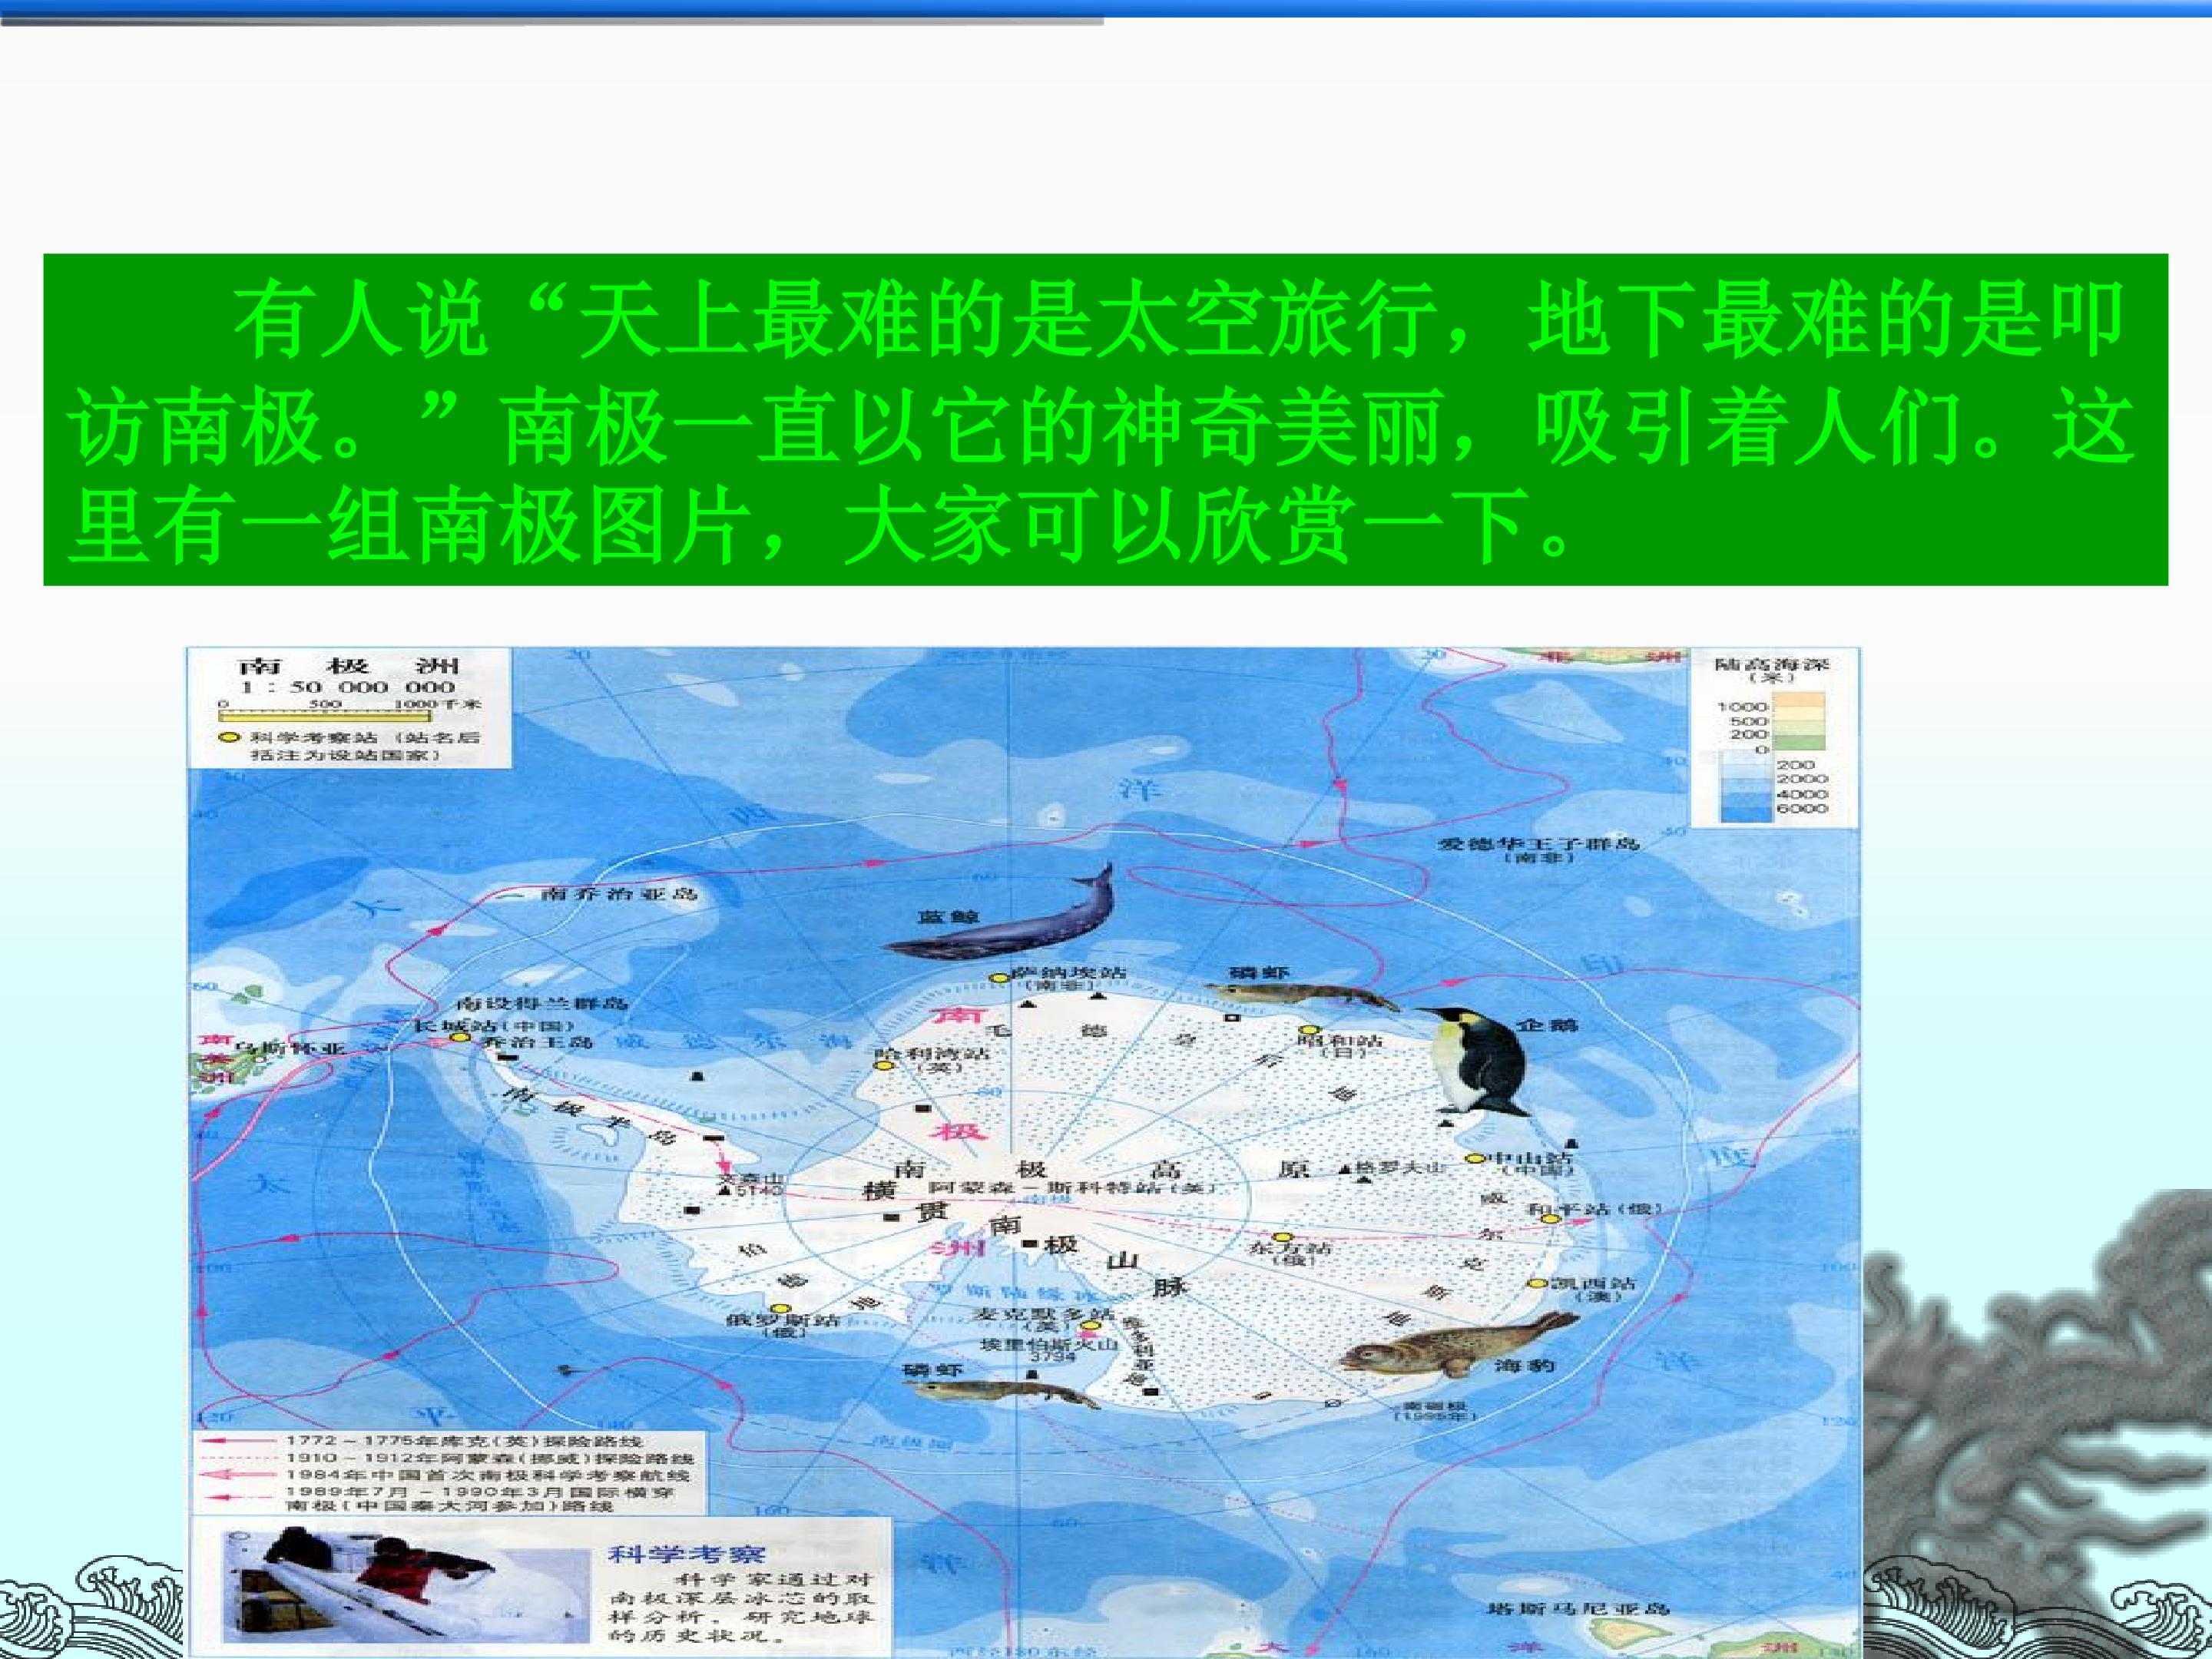
Task: Click the yellow 长城站 station marker
Action: pyautogui.click(x=460, y=1038)
